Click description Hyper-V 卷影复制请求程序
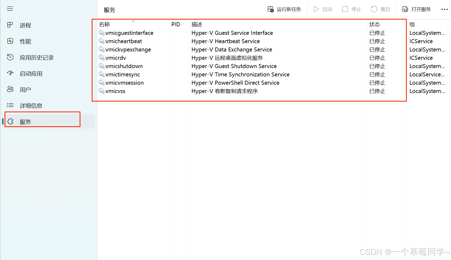This screenshot has height=260, width=451. point(225,91)
